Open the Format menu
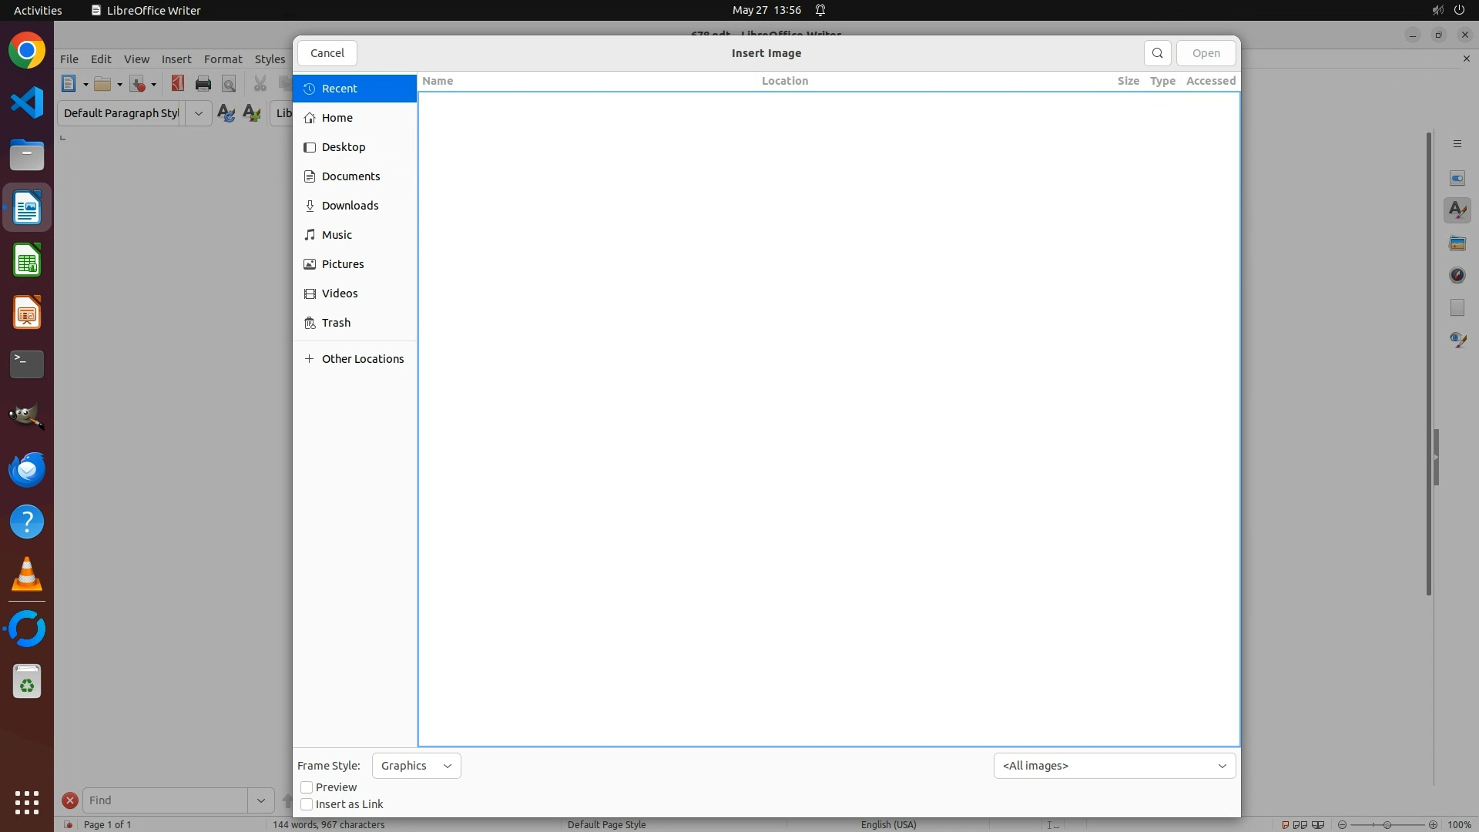The image size is (1479, 832). click(x=223, y=59)
